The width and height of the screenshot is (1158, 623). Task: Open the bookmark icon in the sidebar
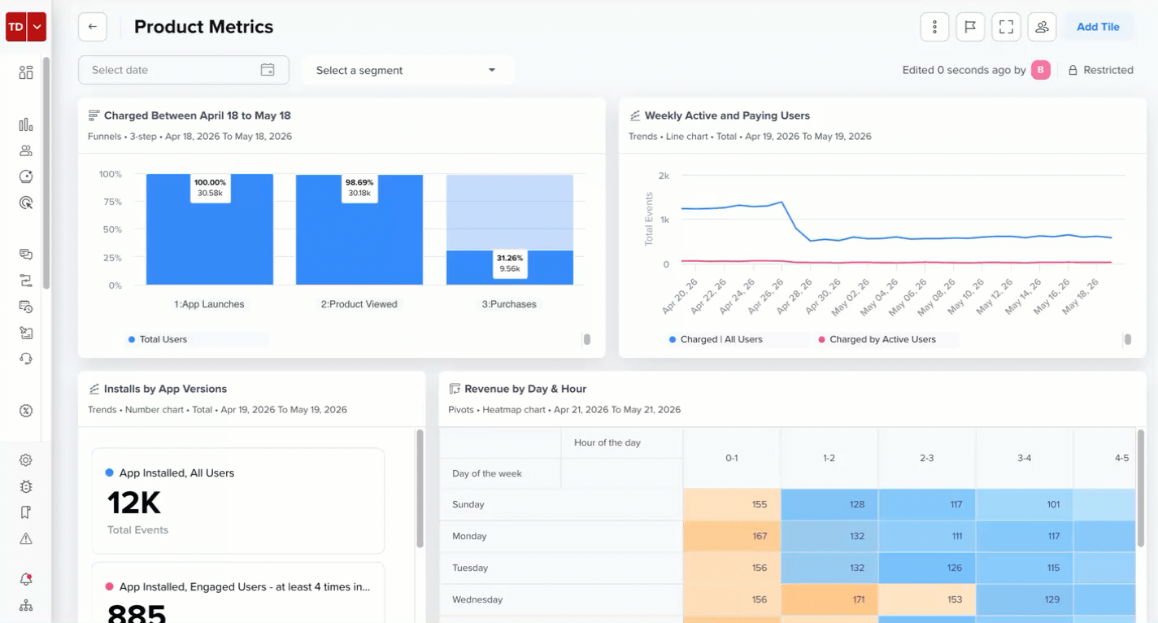pyautogui.click(x=26, y=512)
